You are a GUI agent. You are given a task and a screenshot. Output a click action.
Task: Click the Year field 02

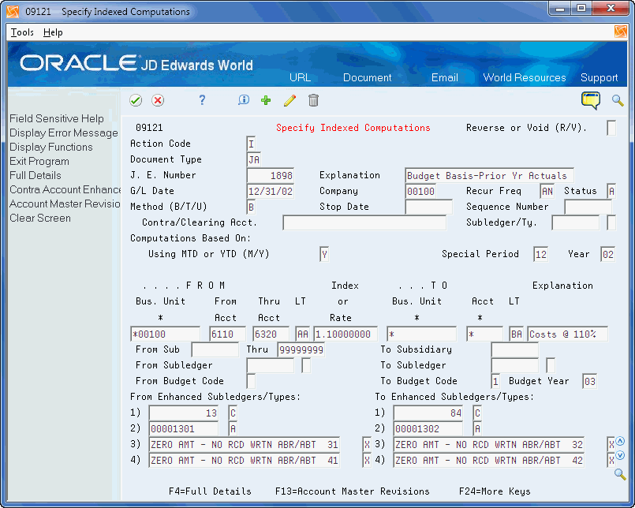[607, 255]
